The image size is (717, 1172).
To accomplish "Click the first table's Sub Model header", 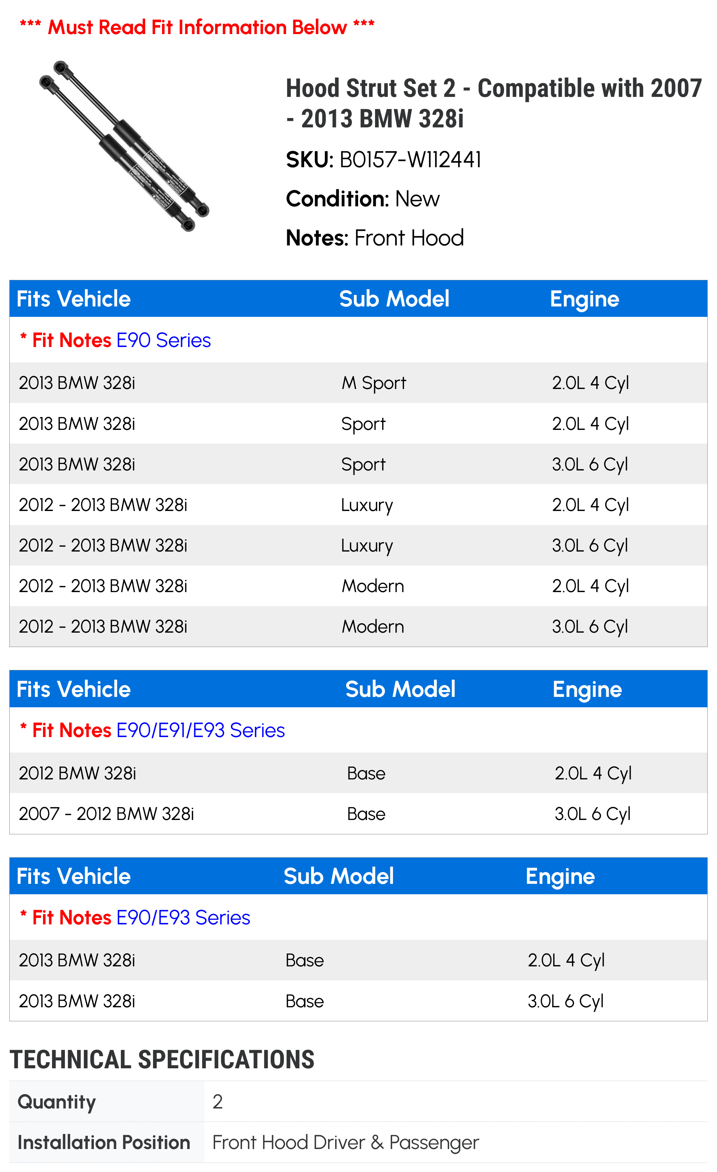I will pos(394,299).
